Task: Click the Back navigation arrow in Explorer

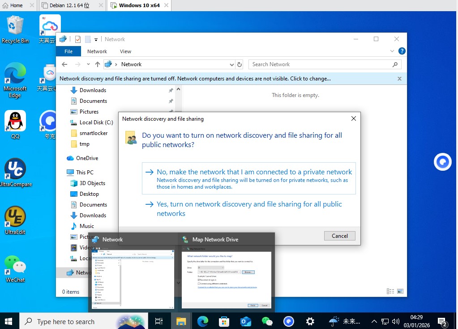Action: point(64,64)
